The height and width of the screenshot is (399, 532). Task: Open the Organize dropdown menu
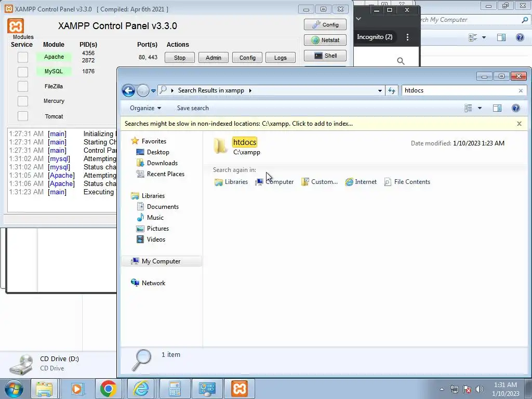point(145,108)
